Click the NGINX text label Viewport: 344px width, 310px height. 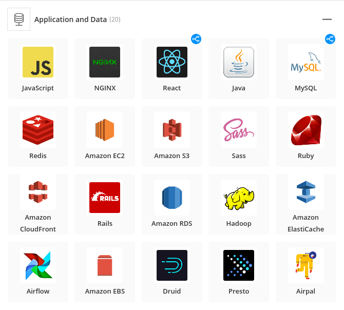(x=105, y=88)
